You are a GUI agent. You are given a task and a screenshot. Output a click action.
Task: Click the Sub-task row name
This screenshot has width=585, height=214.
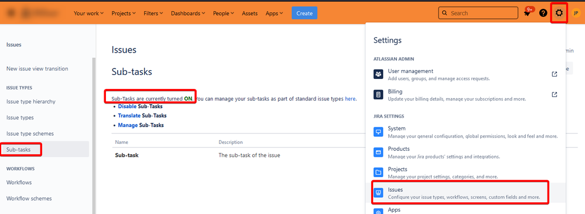[127, 155]
